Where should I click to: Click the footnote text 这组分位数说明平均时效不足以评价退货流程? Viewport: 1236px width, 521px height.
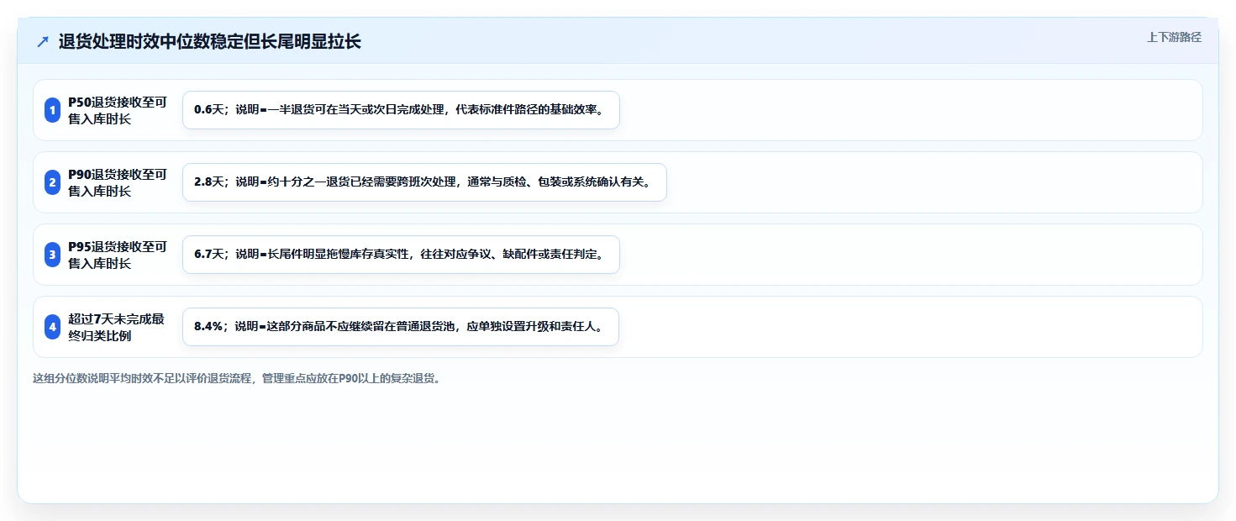(x=143, y=378)
